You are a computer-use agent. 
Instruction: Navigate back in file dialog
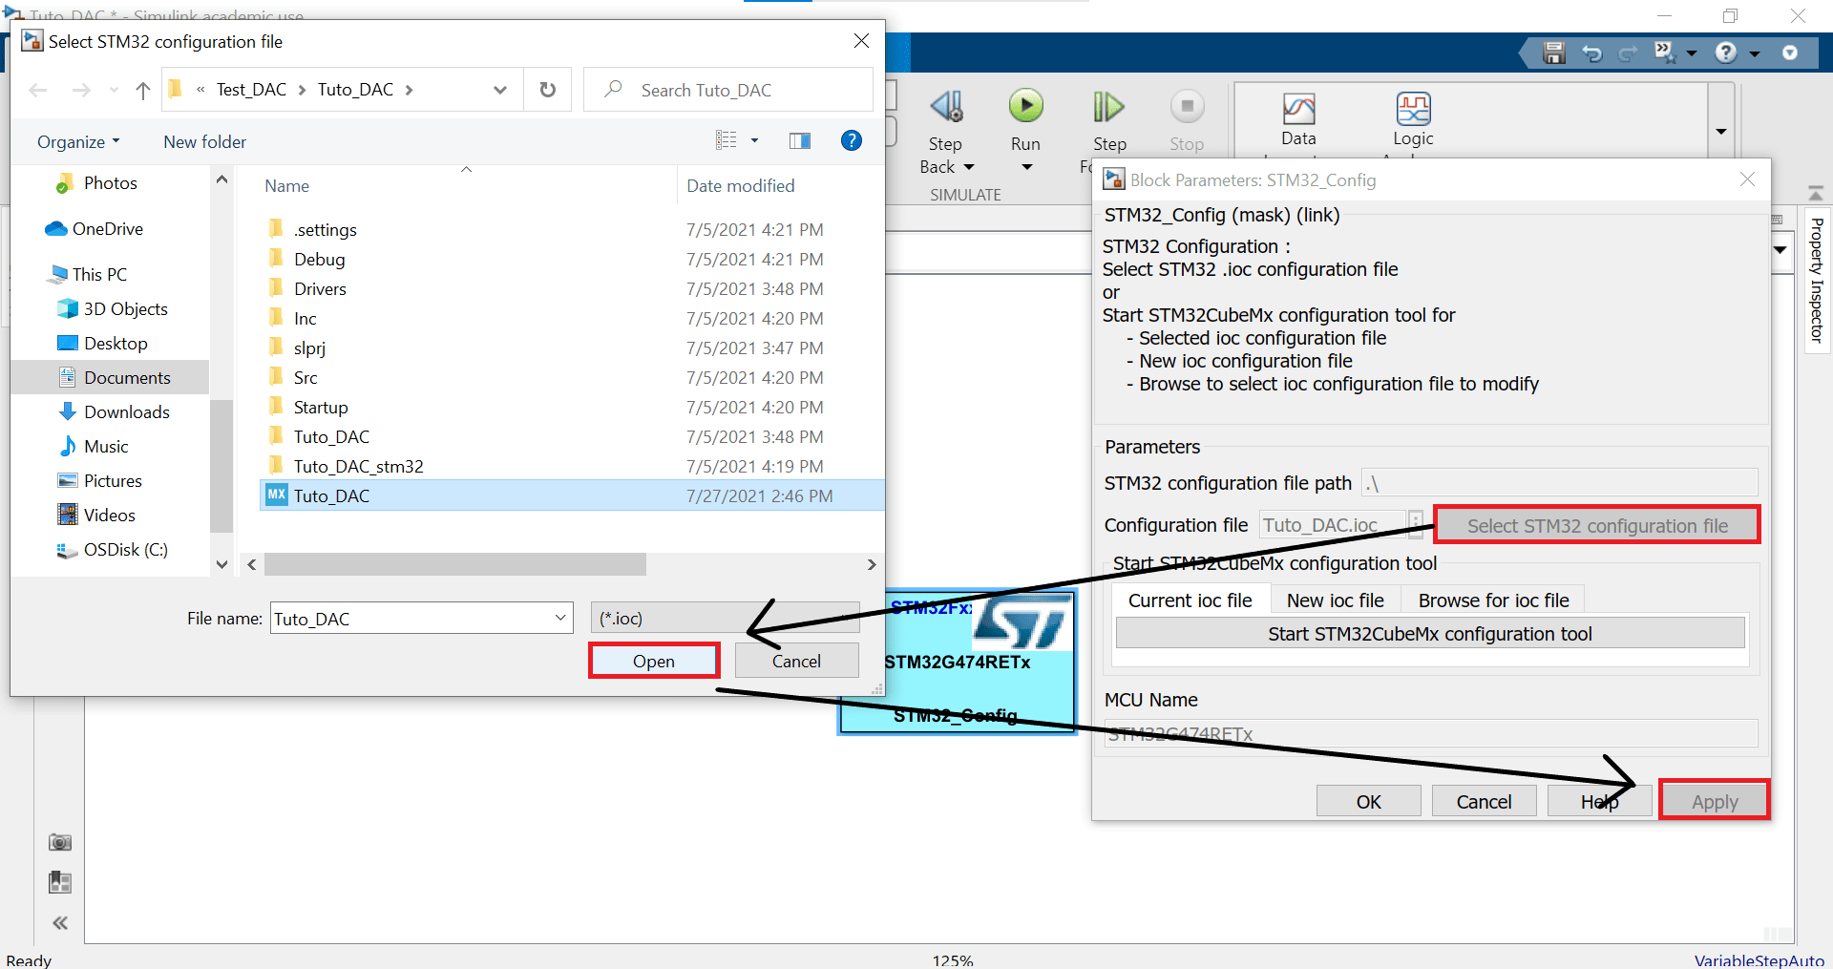tap(38, 90)
